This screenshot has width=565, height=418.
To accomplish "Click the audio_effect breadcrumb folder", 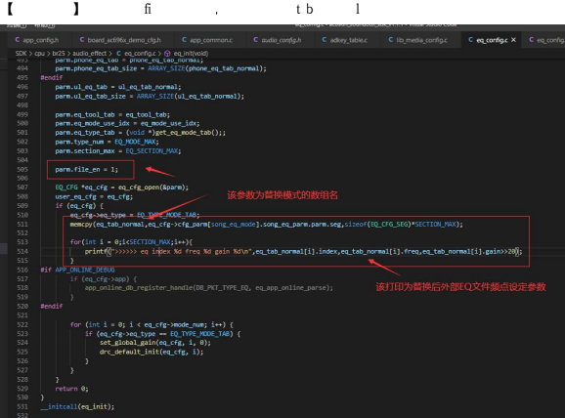I will point(89,54).
